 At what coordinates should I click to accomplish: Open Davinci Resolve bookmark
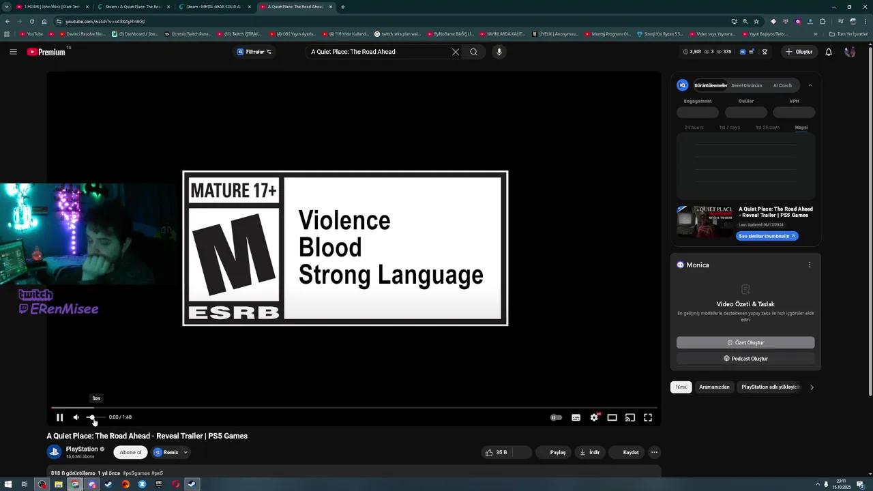[82, 34]
